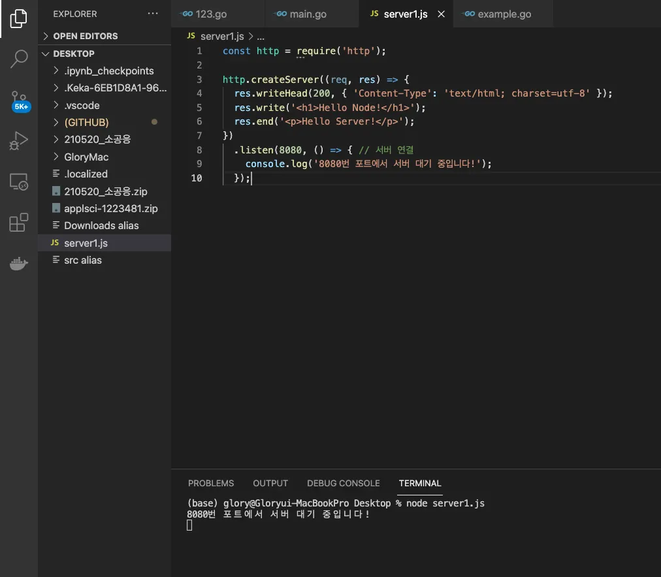Click the Explorer more actions ellipsis
Screen dimensions: 661x577
tap(153, 14)
